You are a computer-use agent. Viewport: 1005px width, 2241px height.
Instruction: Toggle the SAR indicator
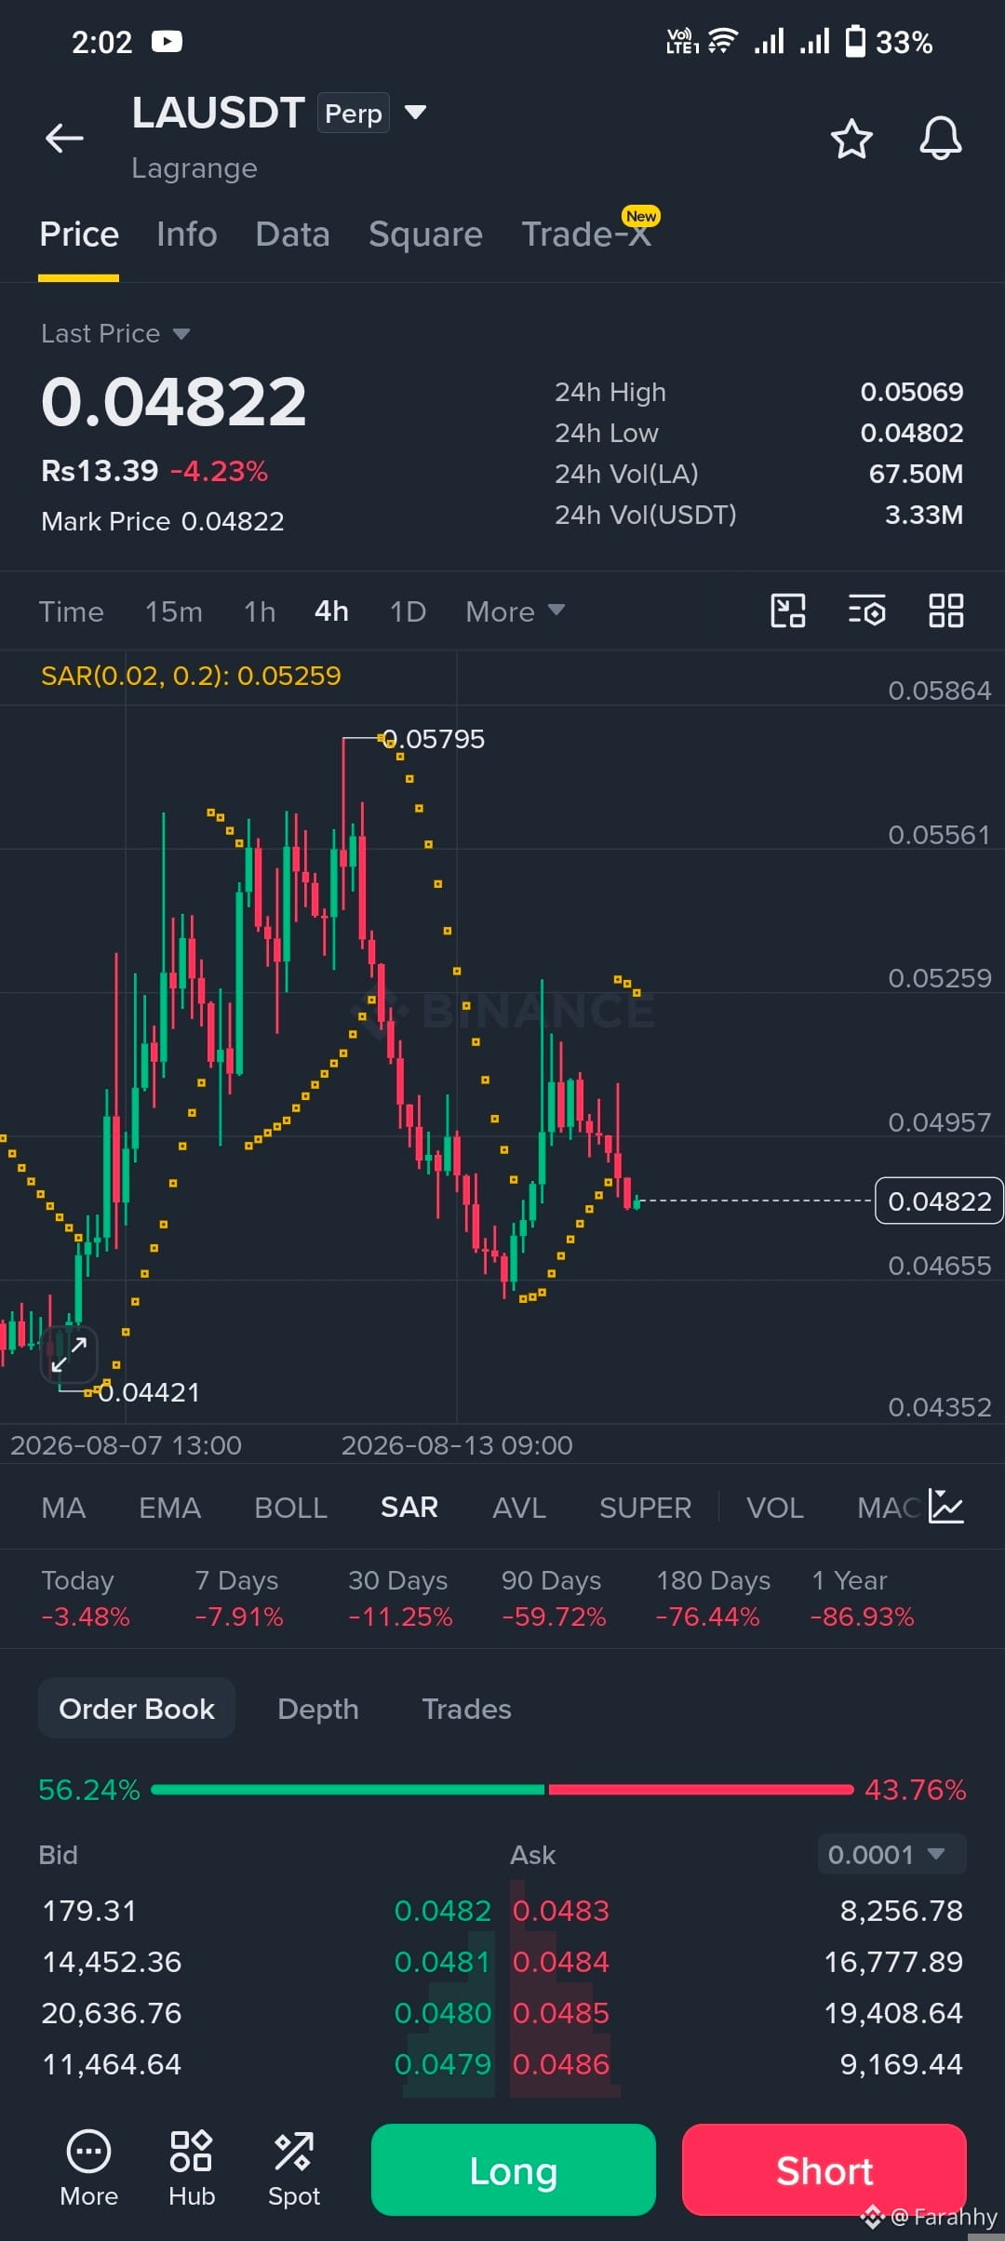pyautogui.click(x=409, y=1508)
